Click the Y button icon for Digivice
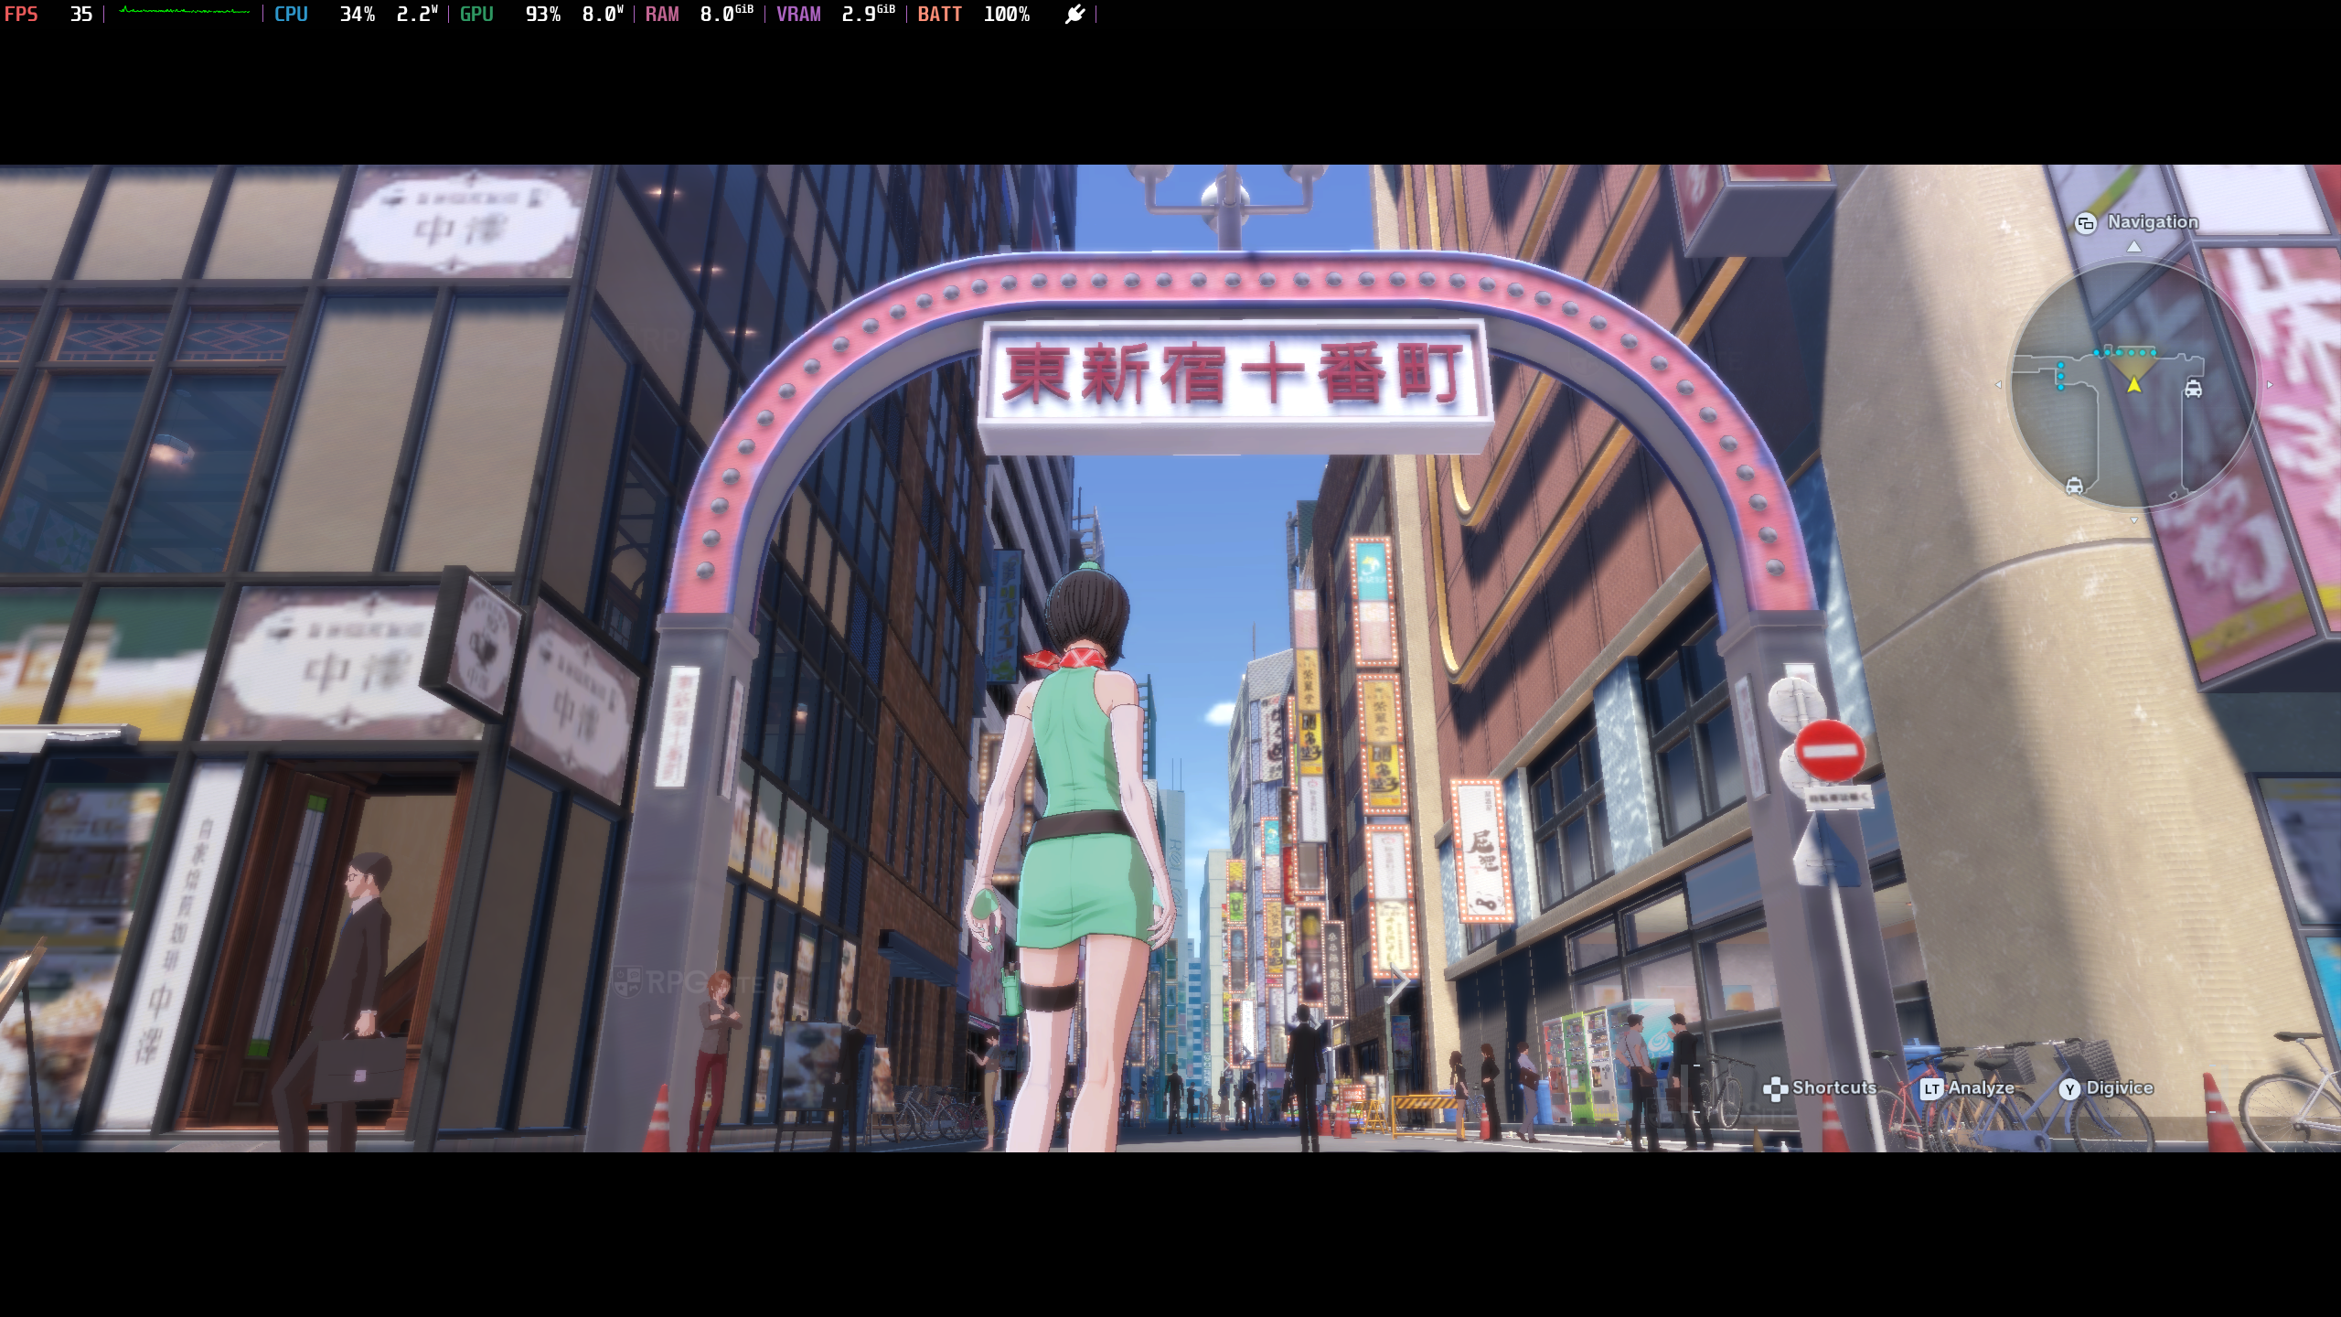The image size is (2341, 1317). coord(2069,1088)
